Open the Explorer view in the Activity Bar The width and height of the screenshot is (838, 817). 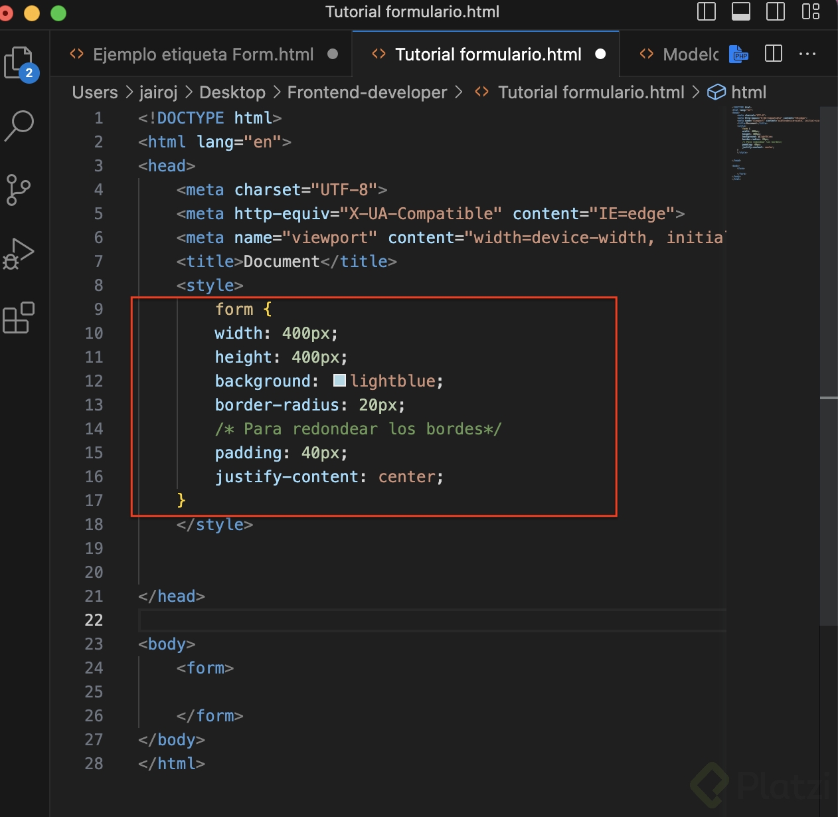(x=20, y=63)
